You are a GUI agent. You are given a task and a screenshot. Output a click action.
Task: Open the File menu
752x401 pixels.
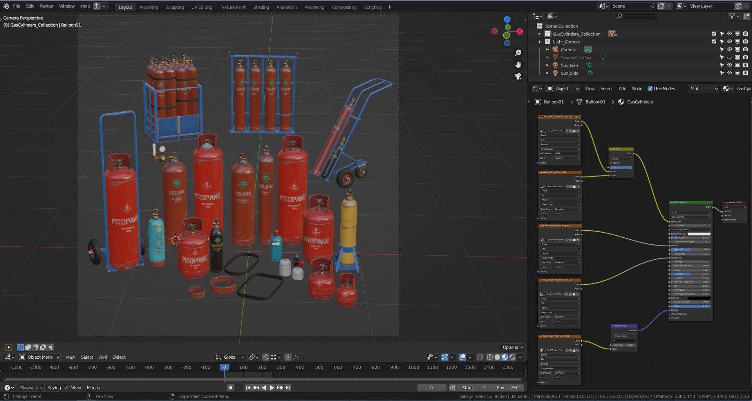pyautogui.click(x=17, y=6)
